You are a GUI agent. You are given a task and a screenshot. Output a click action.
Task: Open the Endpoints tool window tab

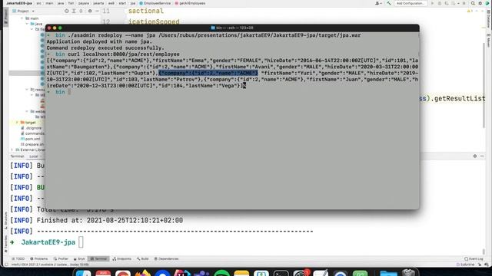[121, 259]
